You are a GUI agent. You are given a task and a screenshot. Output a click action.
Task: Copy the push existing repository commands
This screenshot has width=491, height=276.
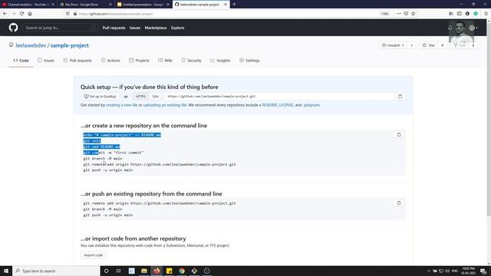(x=399, y=202)
